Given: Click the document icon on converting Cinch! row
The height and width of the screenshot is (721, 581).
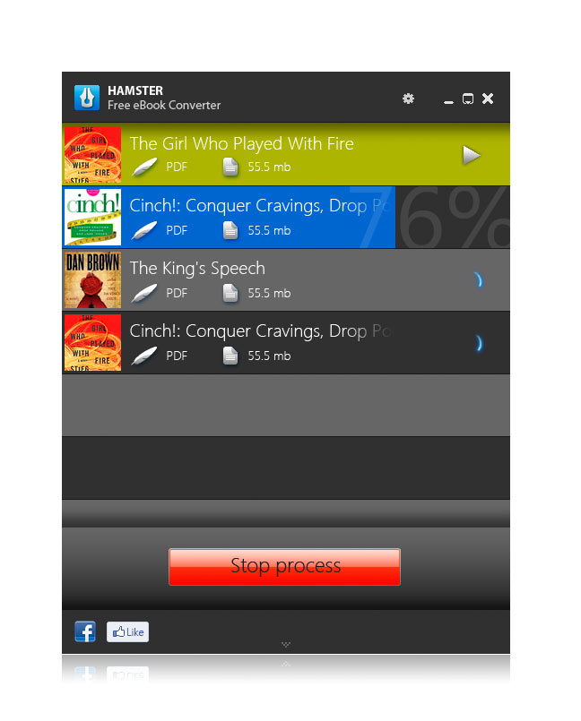Looking at the screenshot, I should pyautogui.click(x=230, y=230).
